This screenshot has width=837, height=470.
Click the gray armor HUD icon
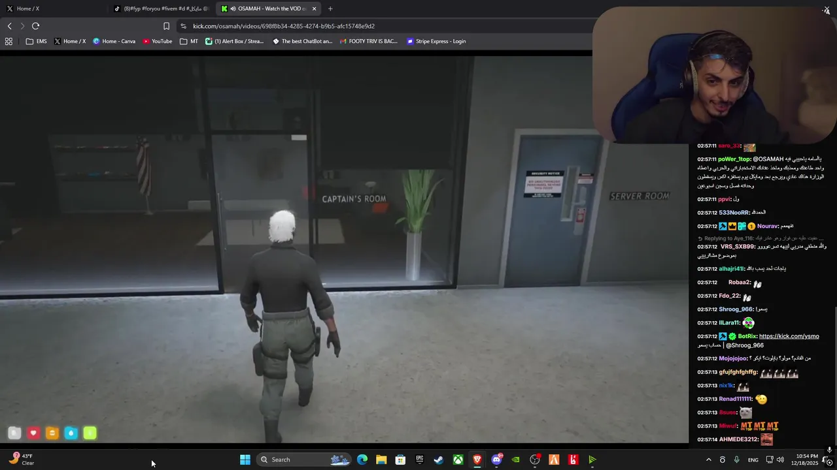pyautogui.click(x=14, y=433)
